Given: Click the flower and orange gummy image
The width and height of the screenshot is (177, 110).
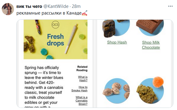Looking at the screenshot, I should [x=150, y=90].
